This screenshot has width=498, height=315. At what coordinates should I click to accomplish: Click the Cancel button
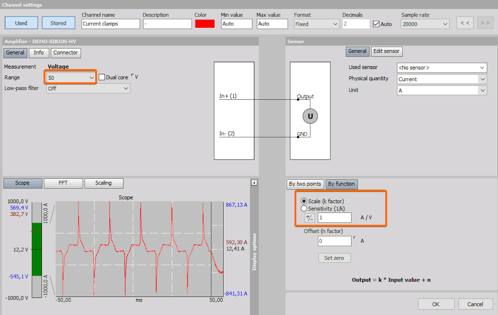coord(475,304)
